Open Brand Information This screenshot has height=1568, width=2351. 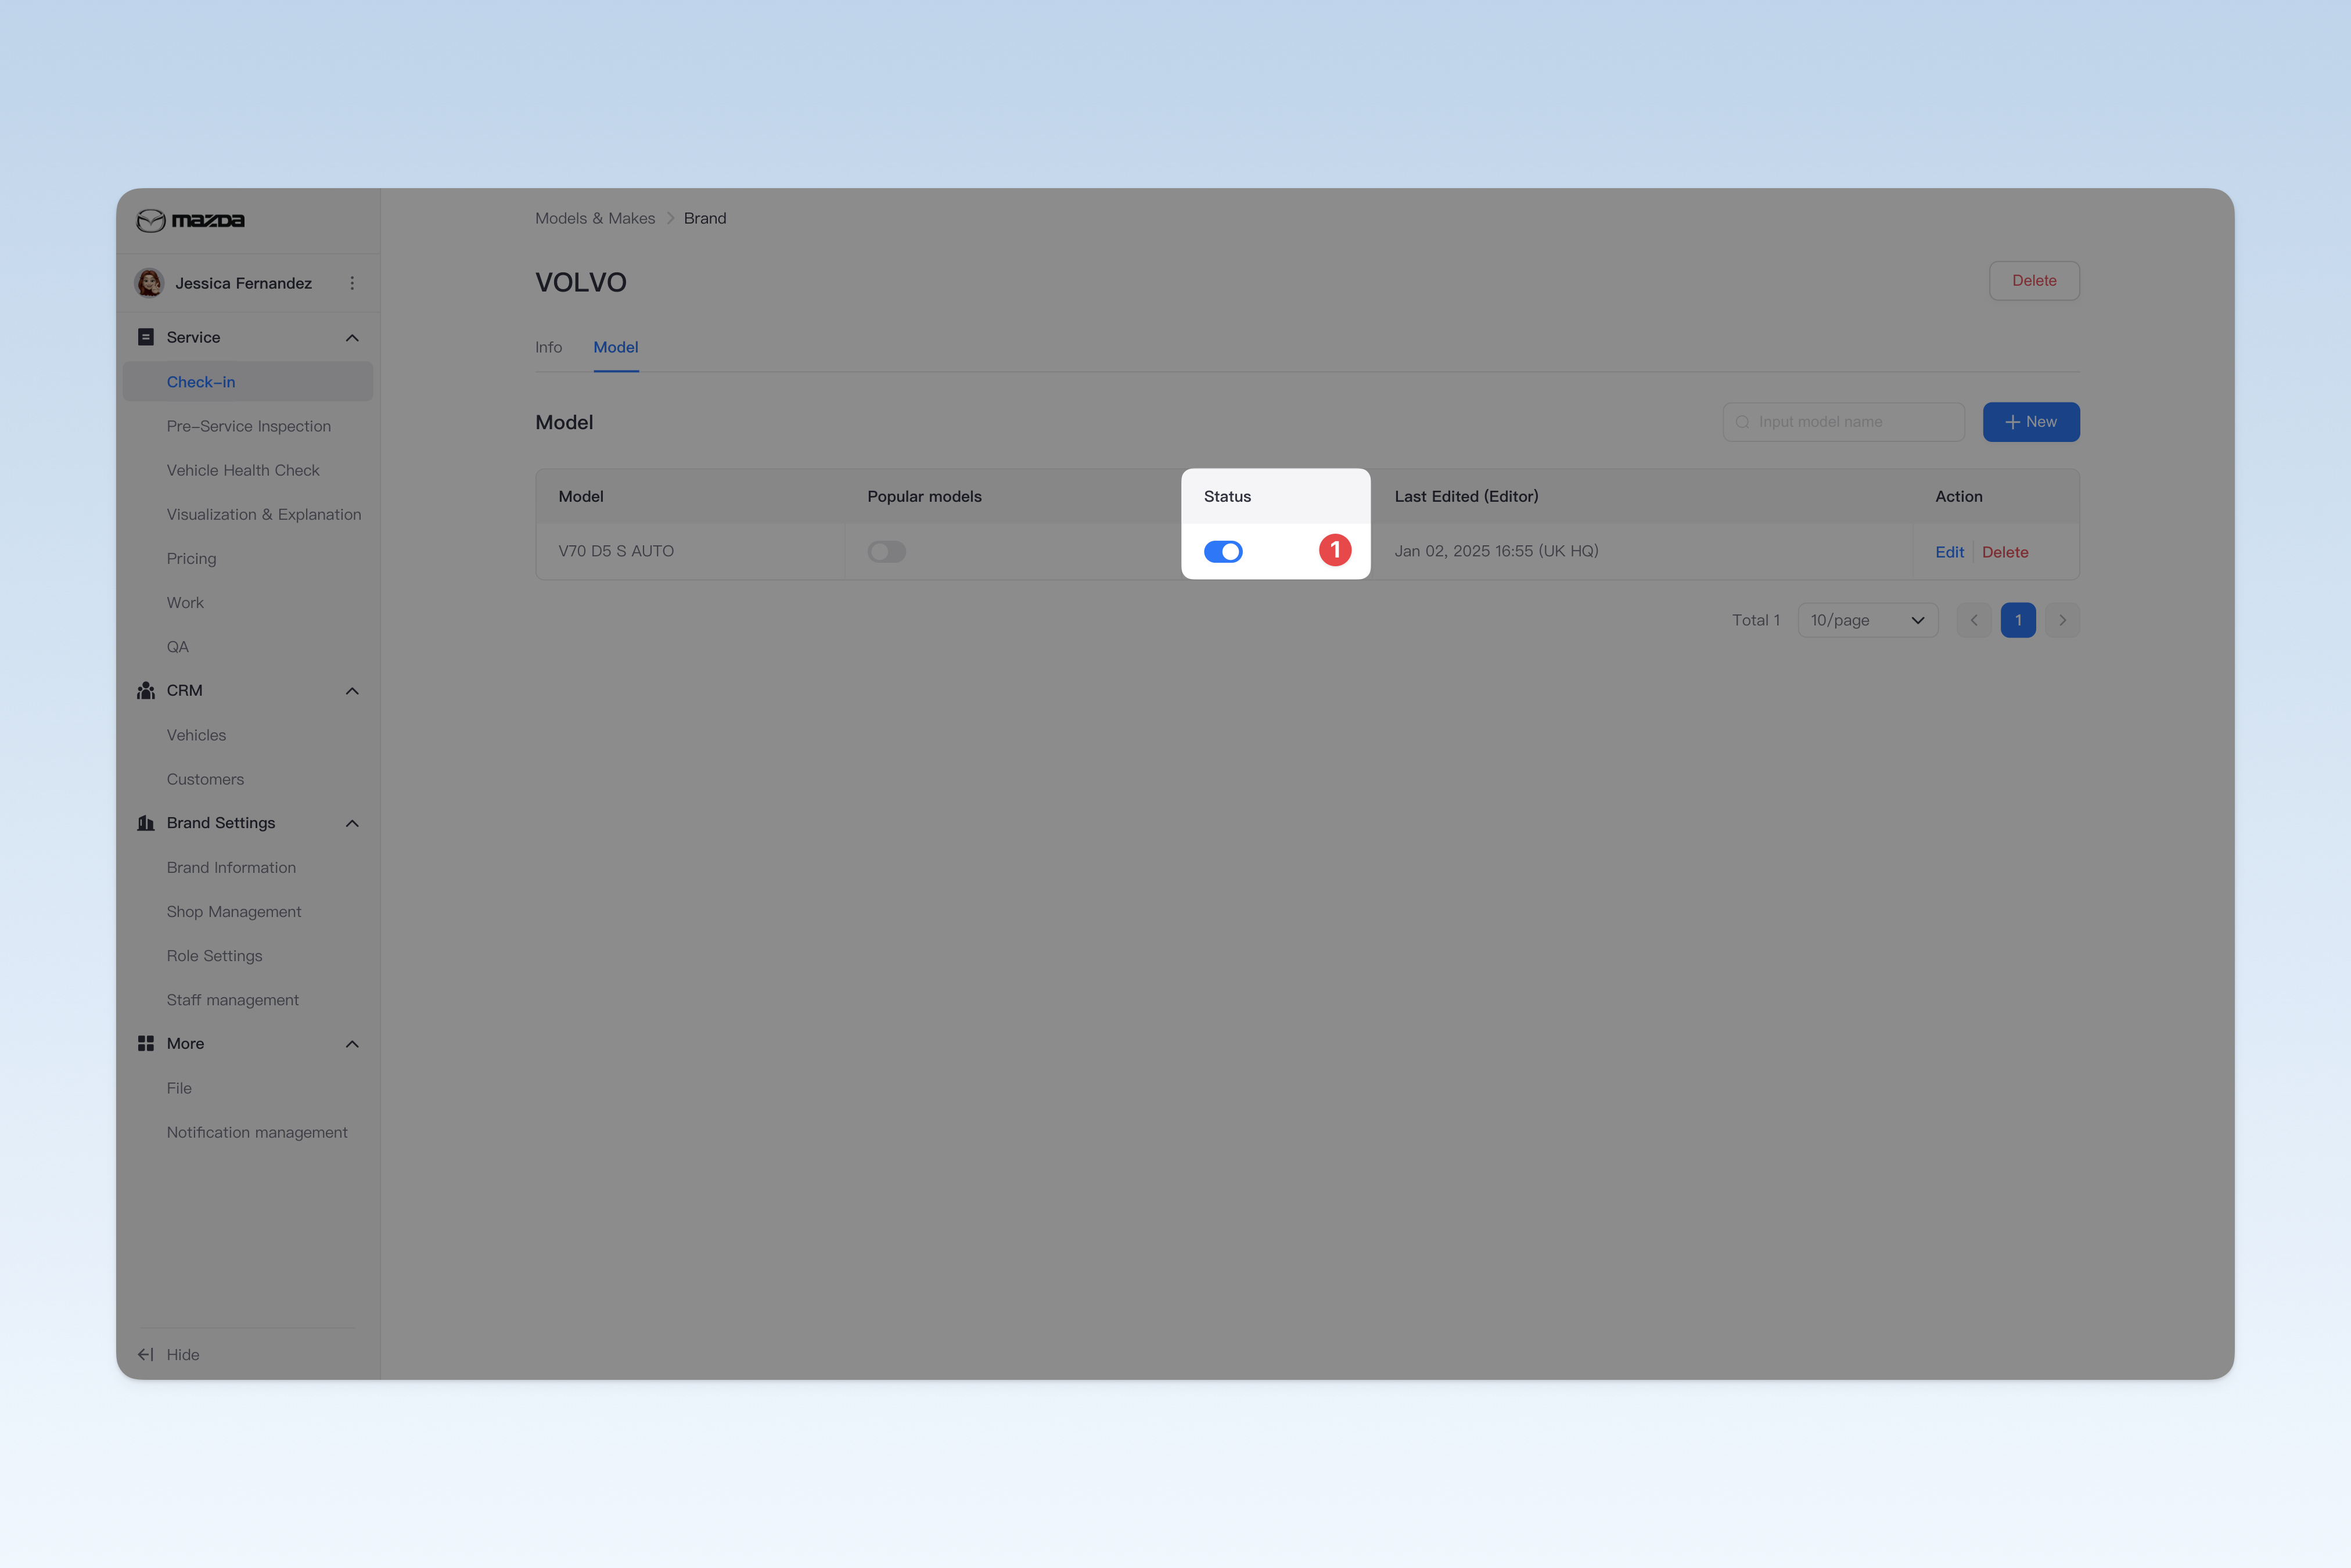click(x=231, y=867)
